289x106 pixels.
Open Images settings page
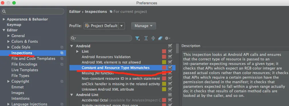(x=18, y=93)
